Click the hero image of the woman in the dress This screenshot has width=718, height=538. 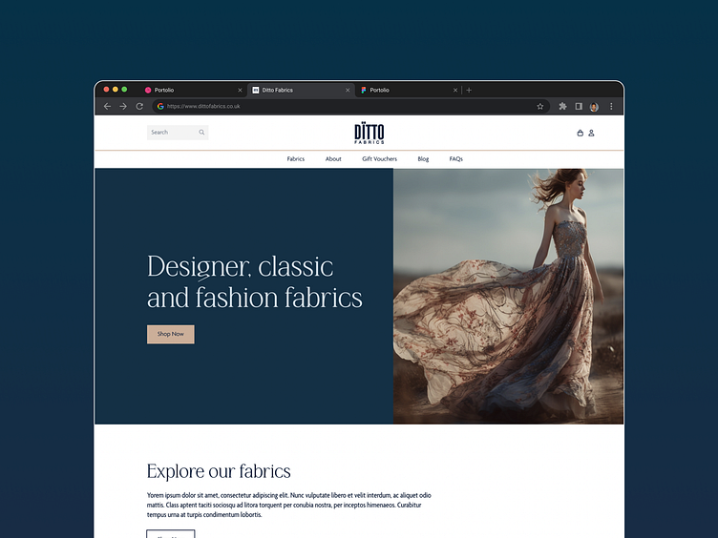click(x=508, y=296)
